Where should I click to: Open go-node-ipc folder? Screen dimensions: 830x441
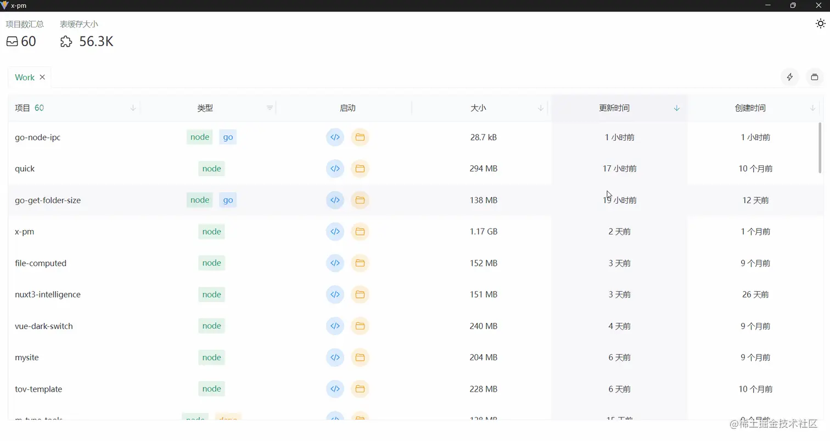click(x=360, y=137)
